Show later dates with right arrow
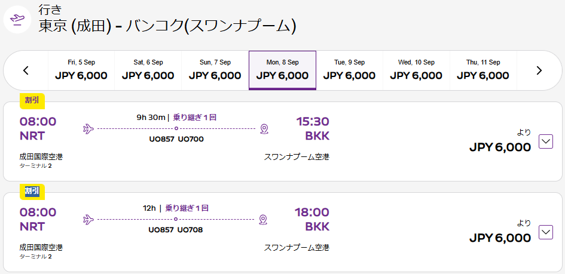This screenshot has width=565, height=274. (539, 70)
